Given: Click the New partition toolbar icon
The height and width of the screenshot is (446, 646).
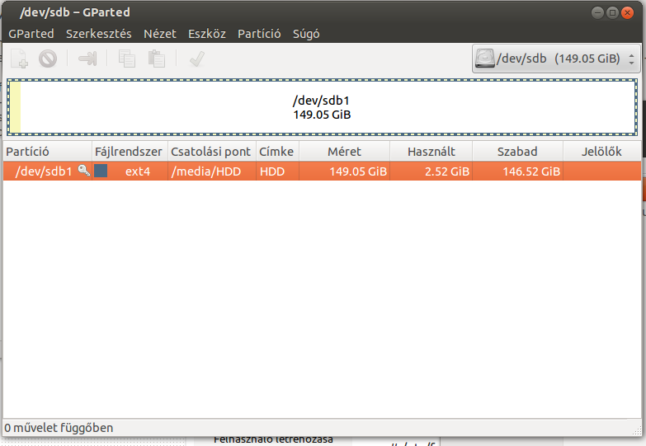Looking at the screenshot, I should [x=19, y=59].
